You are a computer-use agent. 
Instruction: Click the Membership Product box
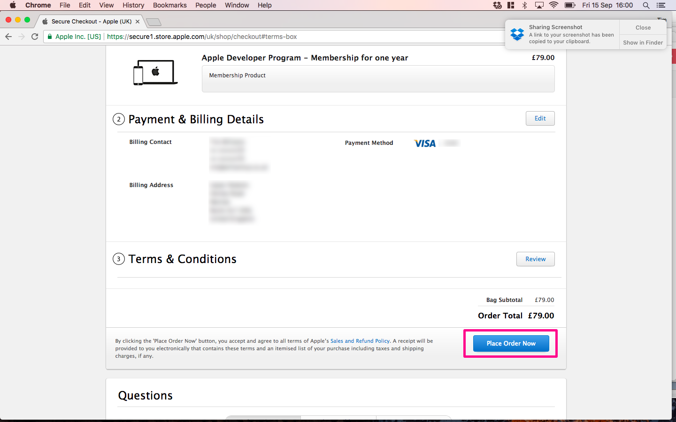click(378, 79)
